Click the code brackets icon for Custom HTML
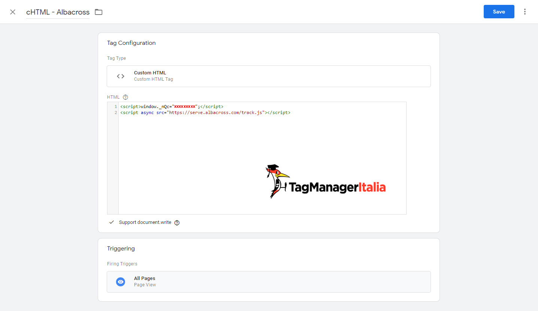The image size is (538, 311). [121, 76]
